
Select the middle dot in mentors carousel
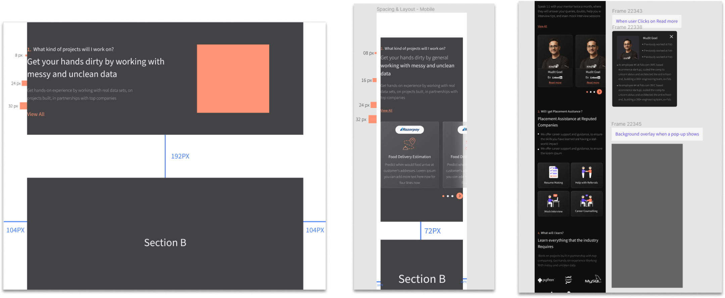coord(591,92)
